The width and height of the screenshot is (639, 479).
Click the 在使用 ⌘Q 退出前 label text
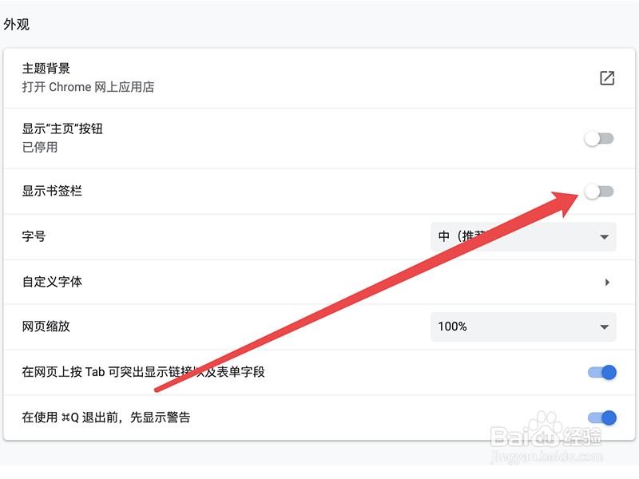pos(106,417)
